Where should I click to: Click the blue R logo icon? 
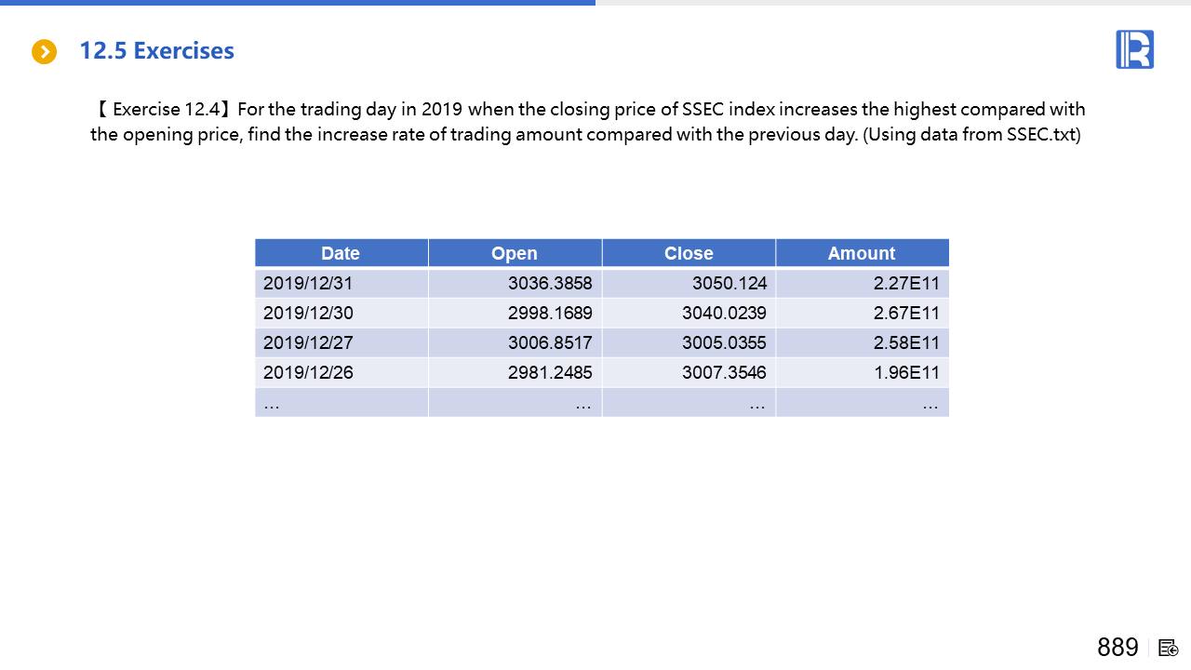[x=1134, y=49]
